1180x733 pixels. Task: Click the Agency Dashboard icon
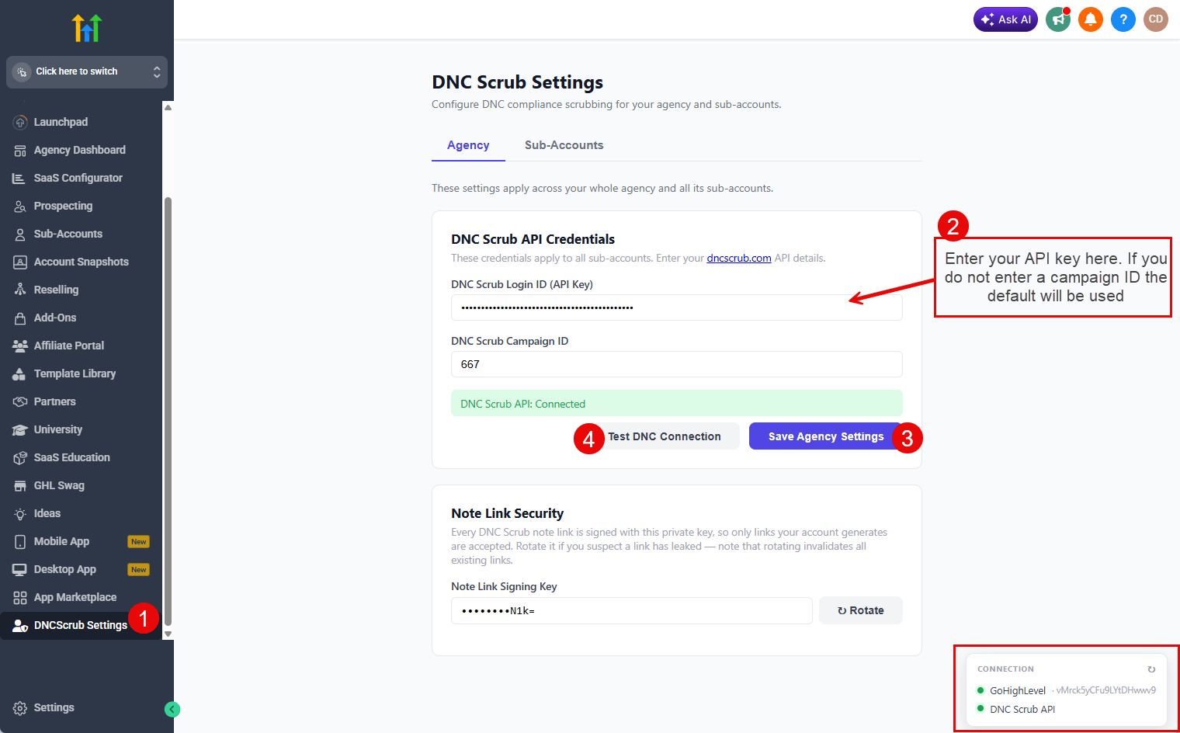20,150
